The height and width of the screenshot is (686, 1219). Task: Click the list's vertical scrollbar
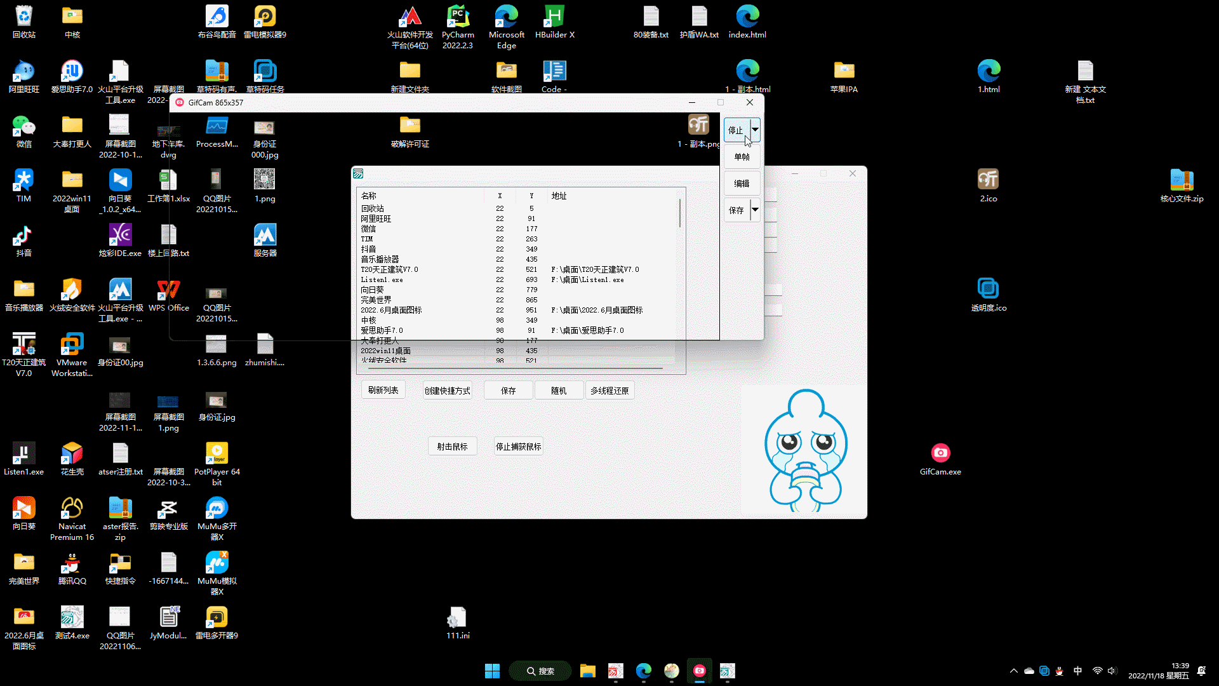coord(680,213)
